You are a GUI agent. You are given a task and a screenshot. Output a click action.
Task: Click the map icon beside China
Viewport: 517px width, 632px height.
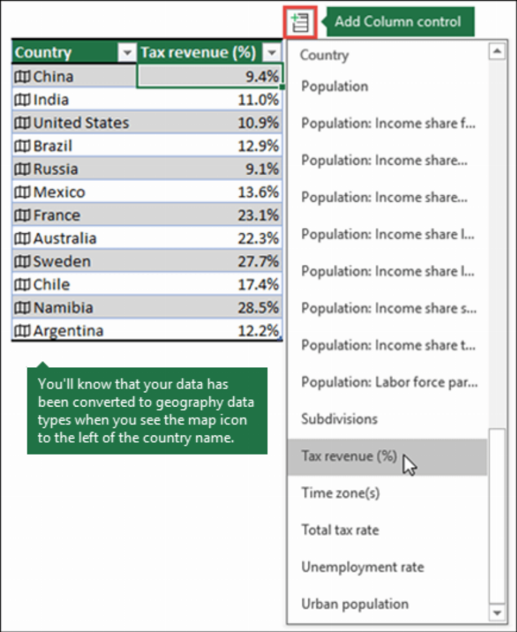(x=22, y=77)
